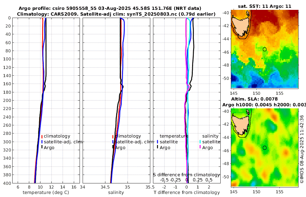Click the 'Altim. SLA: 0.0078' heading
The height and width of the screenshot is (197, 306).
[254, 99]
